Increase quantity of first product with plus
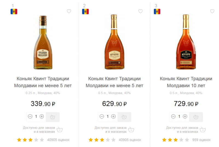The width and height of the screenshot is (219, 147). tap(42, 116)
